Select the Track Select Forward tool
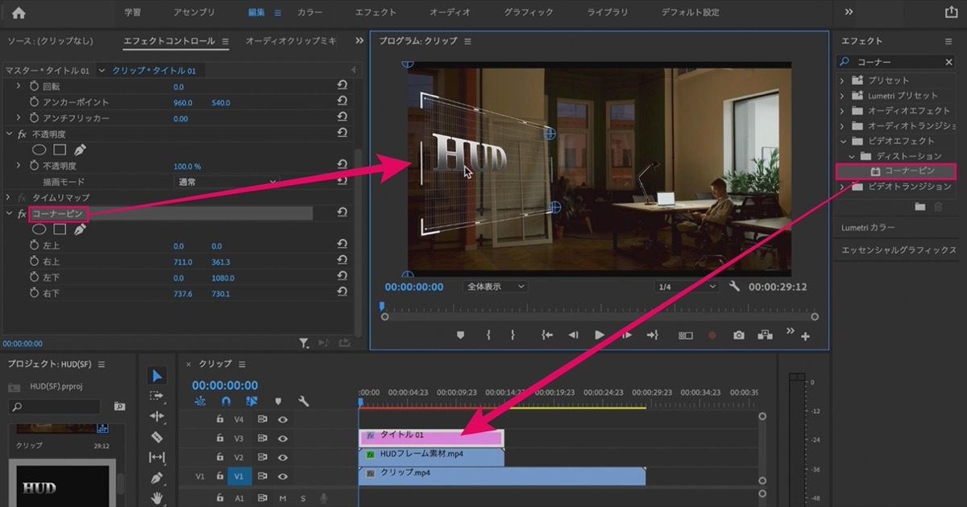Screen dimensions: 967x507 pyautogui.click(x=157, y=396)
